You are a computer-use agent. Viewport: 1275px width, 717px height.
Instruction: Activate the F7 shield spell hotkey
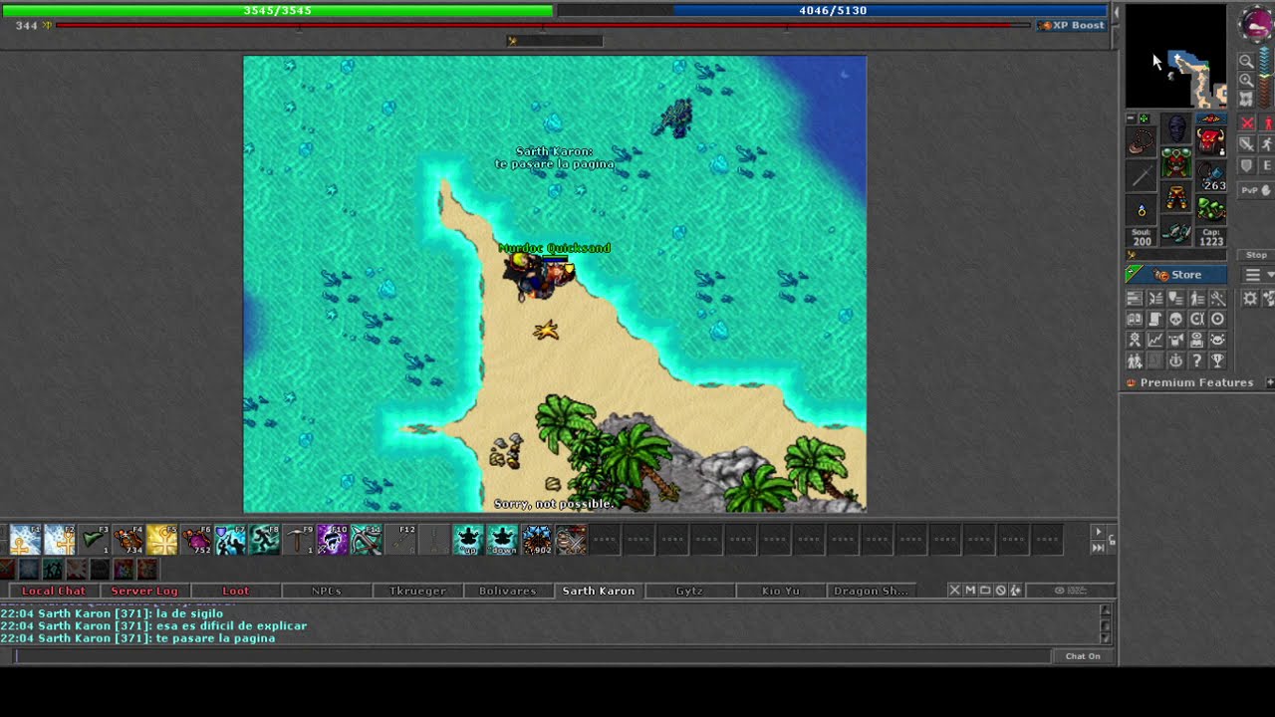pos(229,539)
